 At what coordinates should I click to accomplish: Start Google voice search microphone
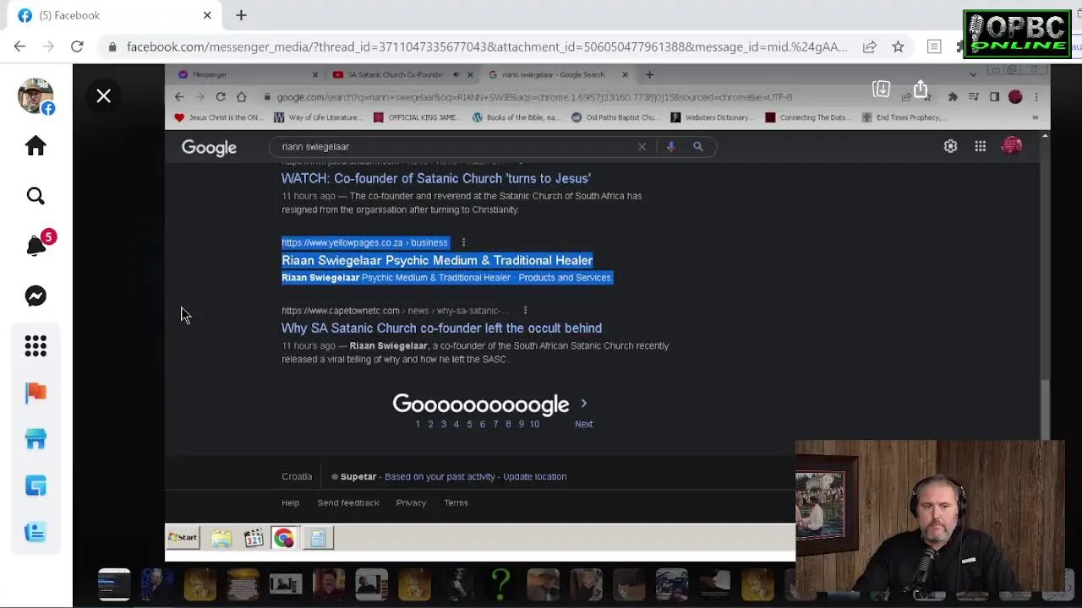670,147
